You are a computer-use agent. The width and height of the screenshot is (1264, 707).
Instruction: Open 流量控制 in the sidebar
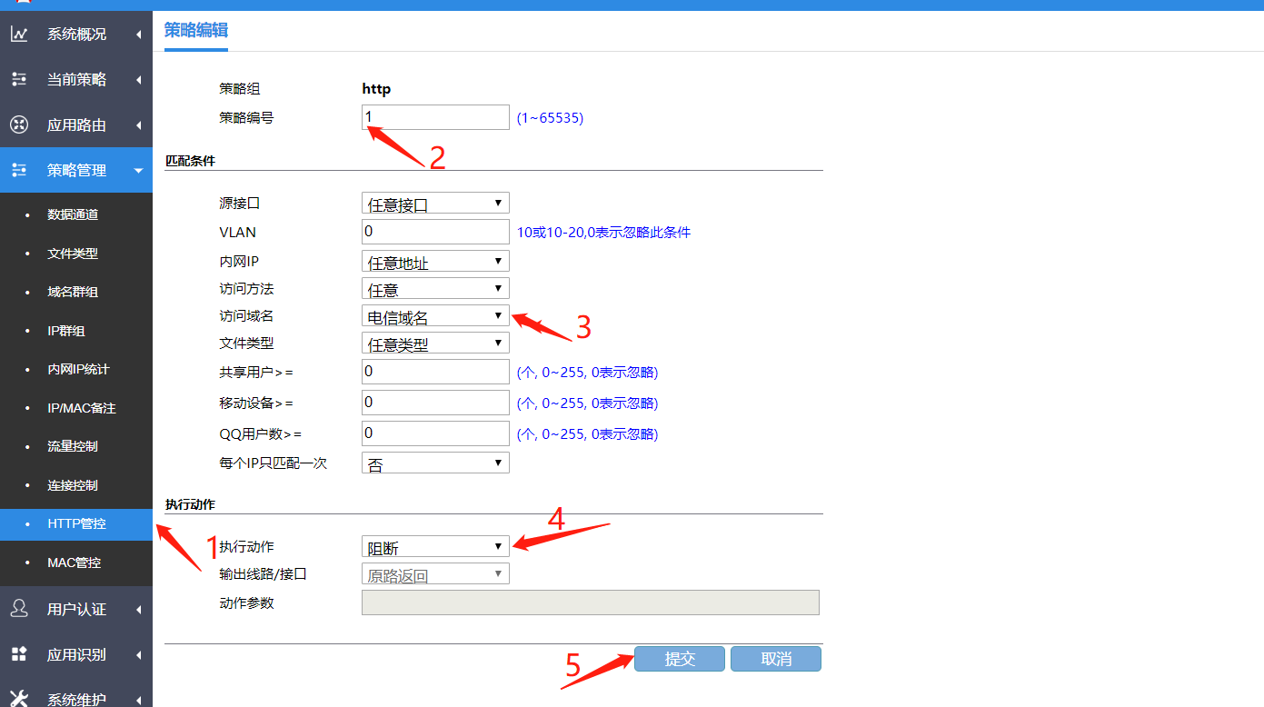click(x=73, y=446)
